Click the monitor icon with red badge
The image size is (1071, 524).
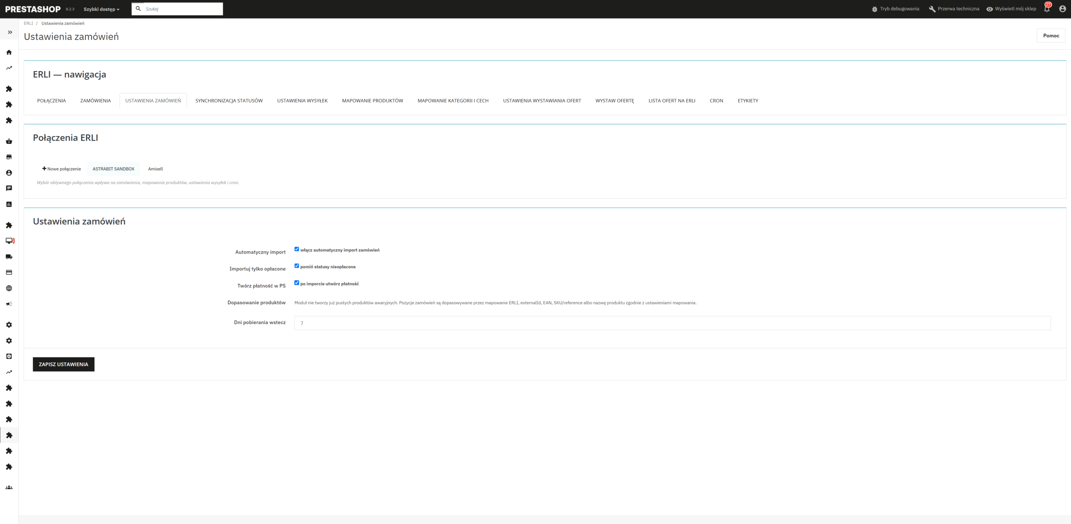10,241
